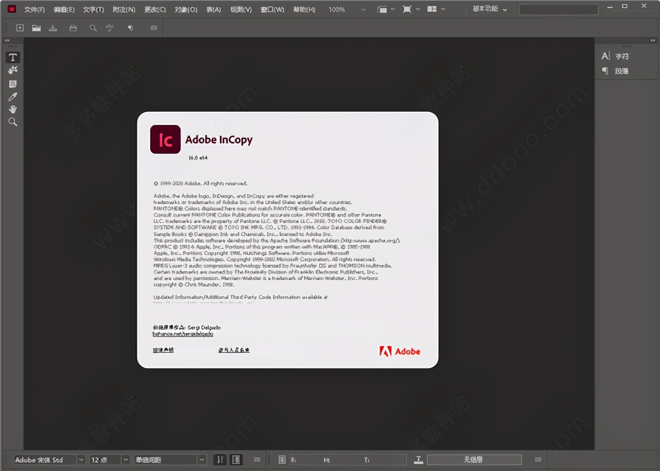Open the 12 点 font size dropdown
This screenshot has width=660, height=471.
(x=126, y=459)
